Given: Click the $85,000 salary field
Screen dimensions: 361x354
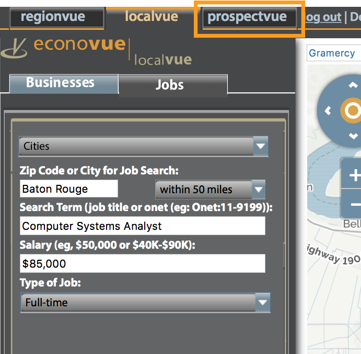Looking at the screenshot, I should coord(143,263).
